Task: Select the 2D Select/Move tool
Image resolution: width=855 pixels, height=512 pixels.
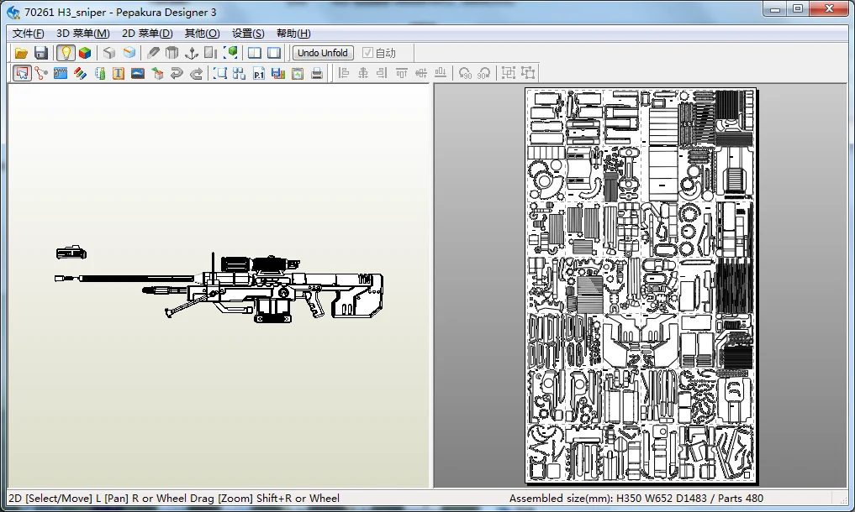Action: pyautogui.click(x=22, y=74)
